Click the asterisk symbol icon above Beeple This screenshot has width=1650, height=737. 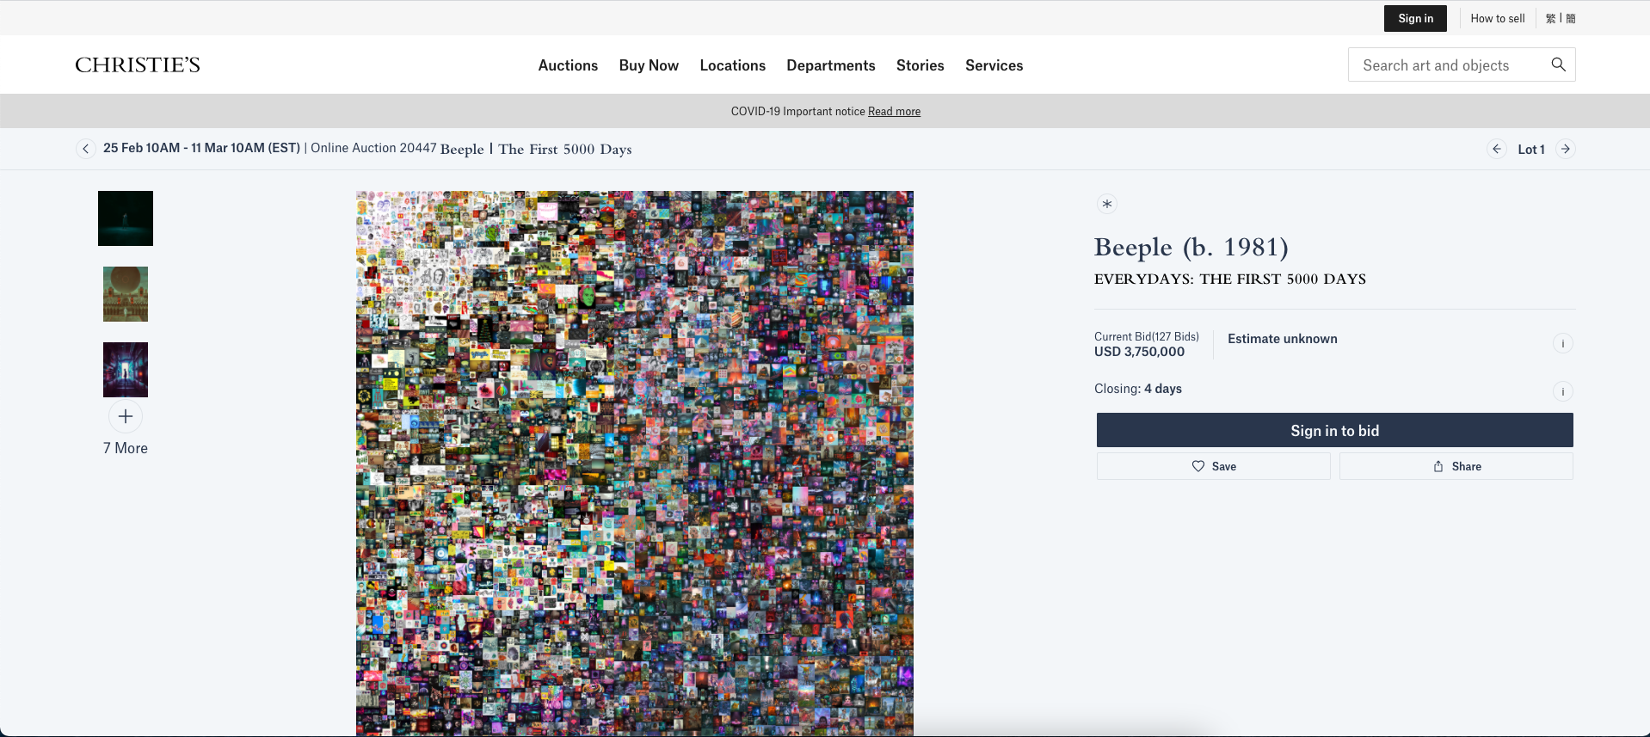(x=1107, y=204)
